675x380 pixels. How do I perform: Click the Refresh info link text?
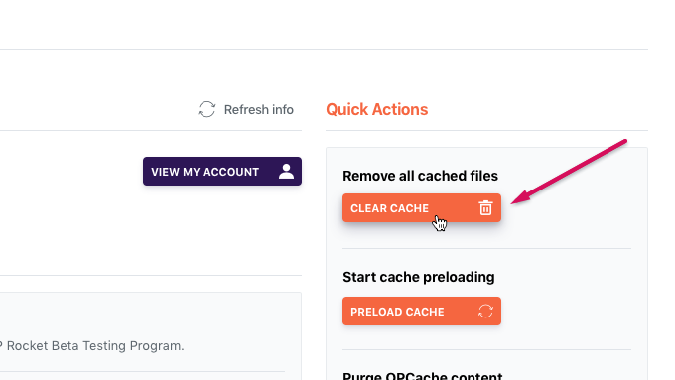pyautogui.click(x=259, y=110)
